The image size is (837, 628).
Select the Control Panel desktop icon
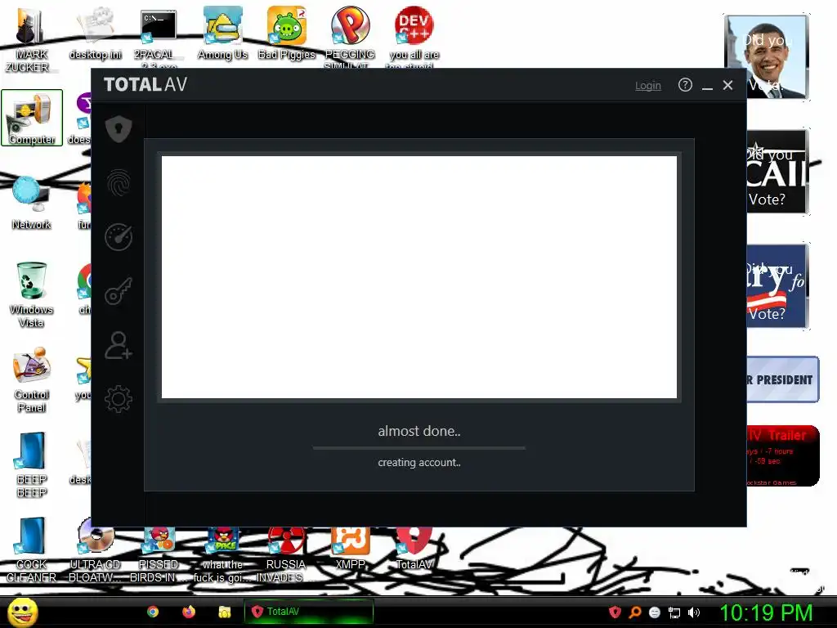(32, 379)
